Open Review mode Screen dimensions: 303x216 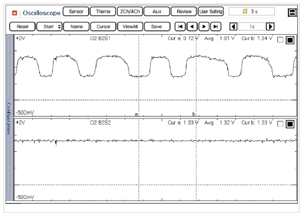point(184,11)
